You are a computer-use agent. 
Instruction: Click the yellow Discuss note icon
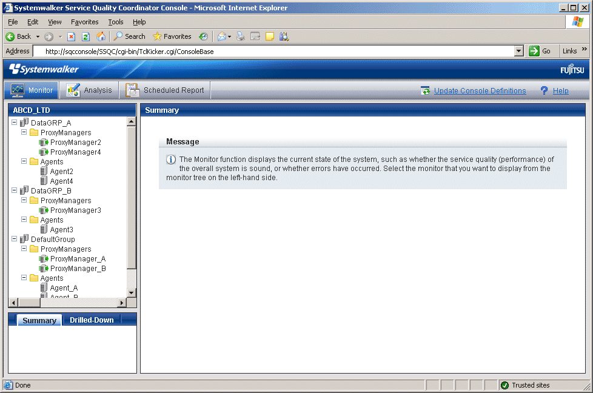point(270,36)
